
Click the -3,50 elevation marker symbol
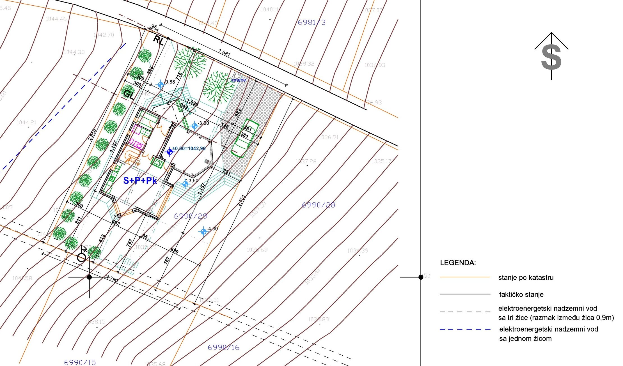(x=185, y=184)
